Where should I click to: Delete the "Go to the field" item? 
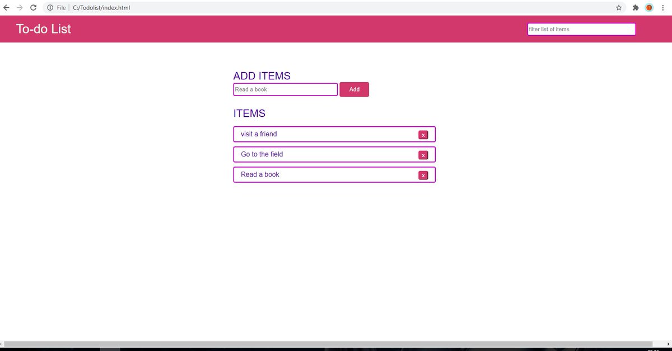pyautogui.click(x=423, y=155)
